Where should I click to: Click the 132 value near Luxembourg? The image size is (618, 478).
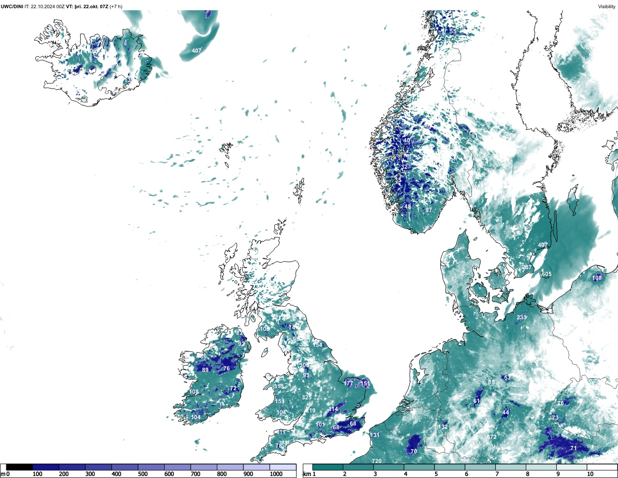(443, 427)
